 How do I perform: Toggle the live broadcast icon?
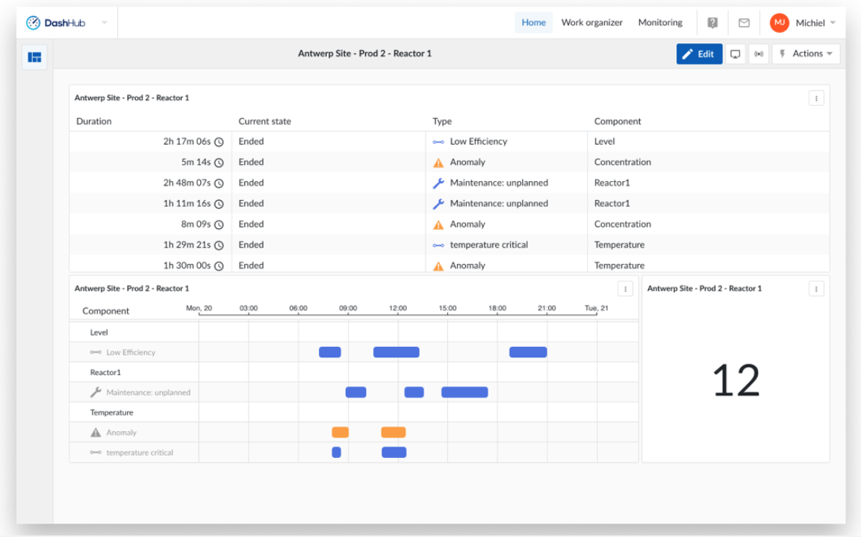tap(758, 54)
